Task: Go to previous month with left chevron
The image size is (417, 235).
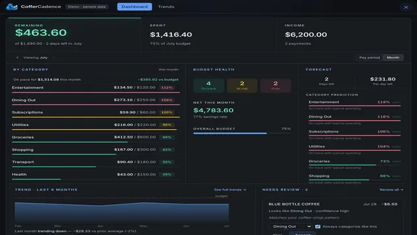Action: tap(18, 57)
